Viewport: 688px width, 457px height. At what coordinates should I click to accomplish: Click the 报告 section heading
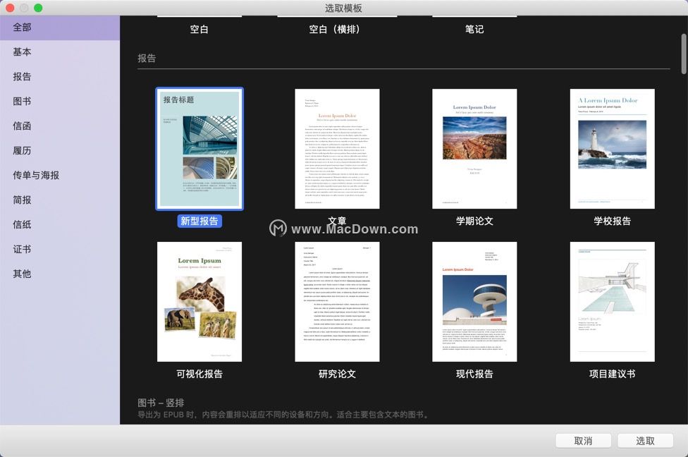[147, 59]
